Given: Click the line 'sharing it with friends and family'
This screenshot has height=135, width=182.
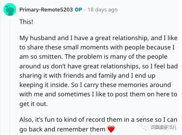Looking at the screenshot, I should tap(87, 76).
